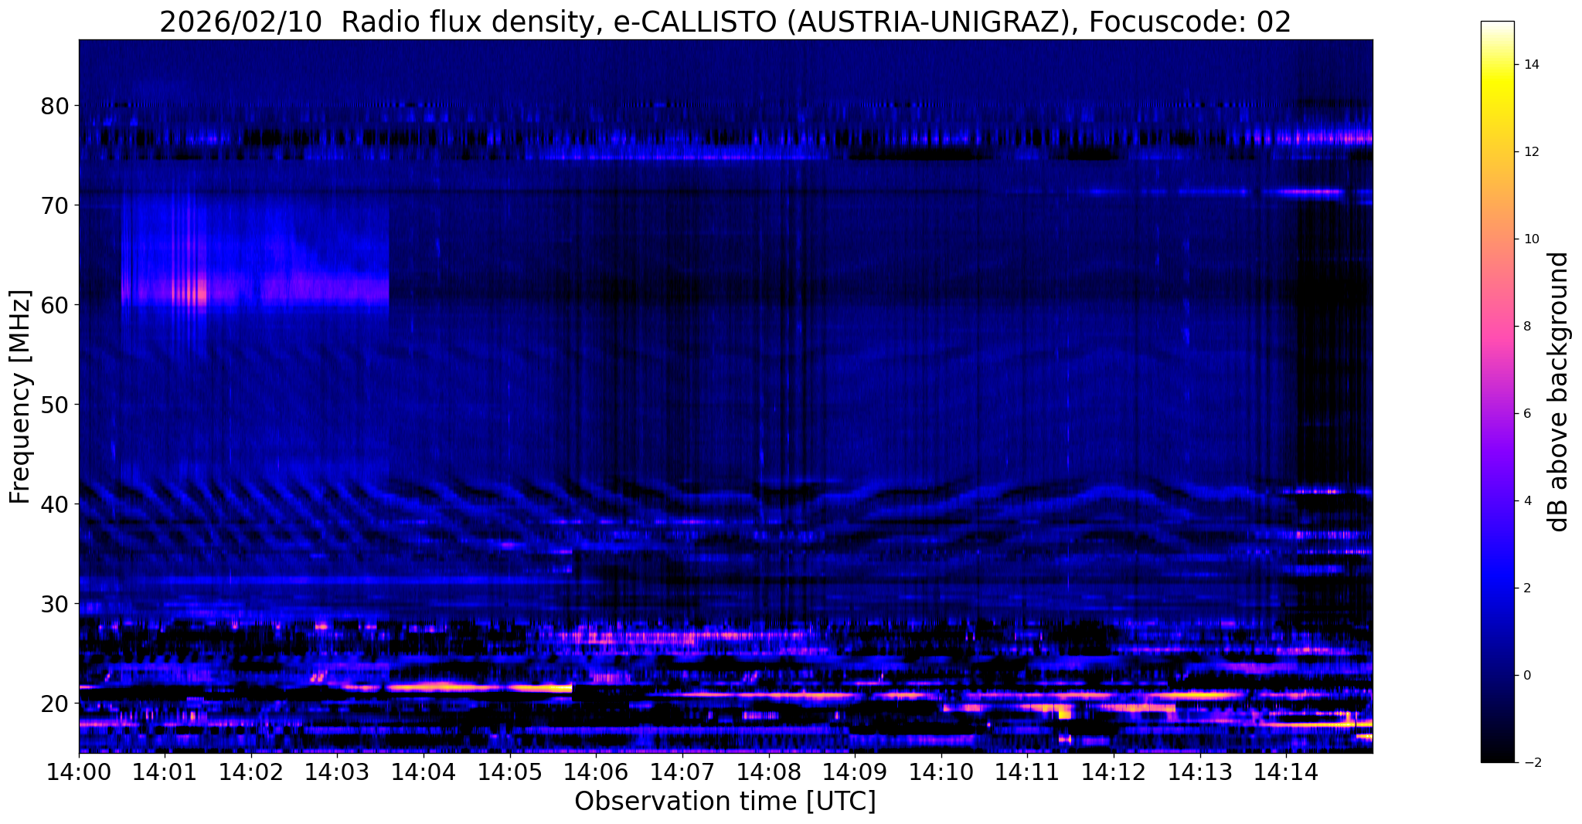1582x824 pixels.
Task: Select the 'Observation time [UTC]' axis label
Action: [x=725, y=802]
